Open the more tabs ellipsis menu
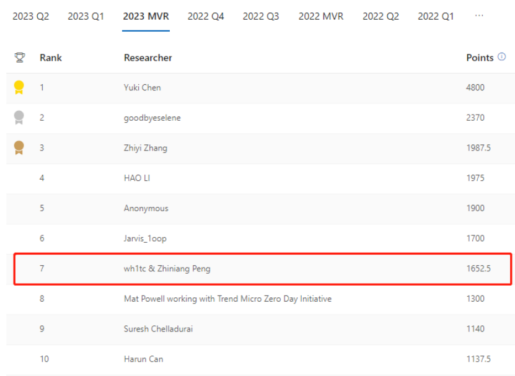The height and width of the screenshot is (376, 515). pos(478,16)
